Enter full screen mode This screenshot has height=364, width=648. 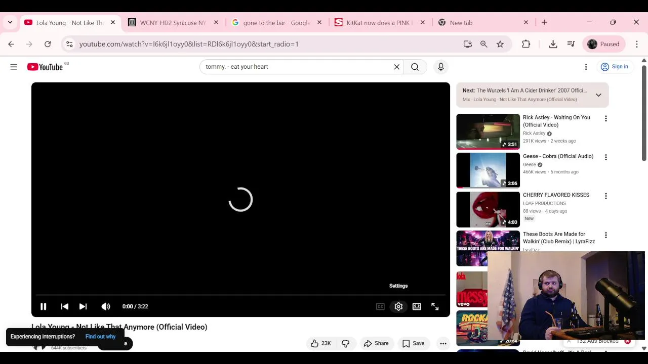click(435, 306)
